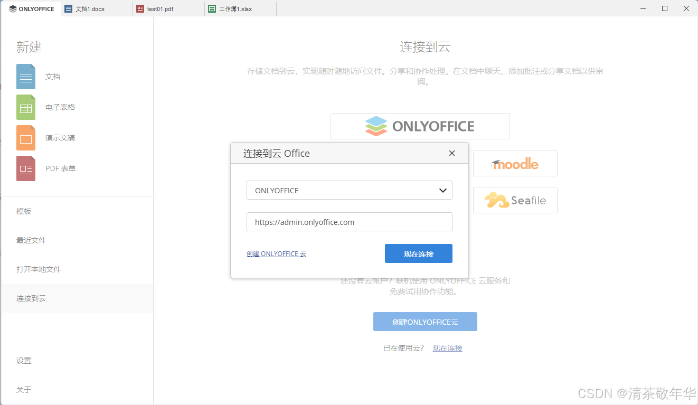Open the 最近文件 section
This screenshot has height=405, width=698.
[x=31, y=240]
